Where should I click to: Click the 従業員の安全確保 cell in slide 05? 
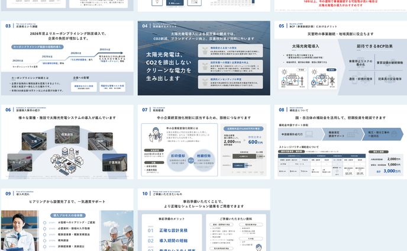pyautogui.click(x=390, y=79)
